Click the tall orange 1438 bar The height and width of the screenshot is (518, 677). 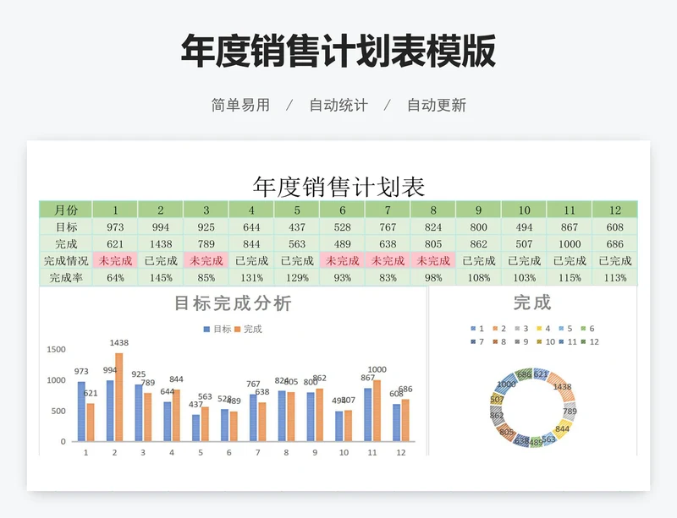point(118,397)
